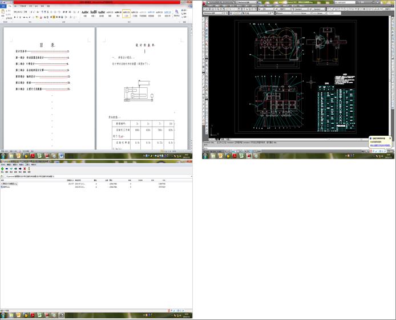This screenshot has height=320, width=396.
Task: Click contents entry 第五部分 校核 in Word
Action: tap(42, 83)
